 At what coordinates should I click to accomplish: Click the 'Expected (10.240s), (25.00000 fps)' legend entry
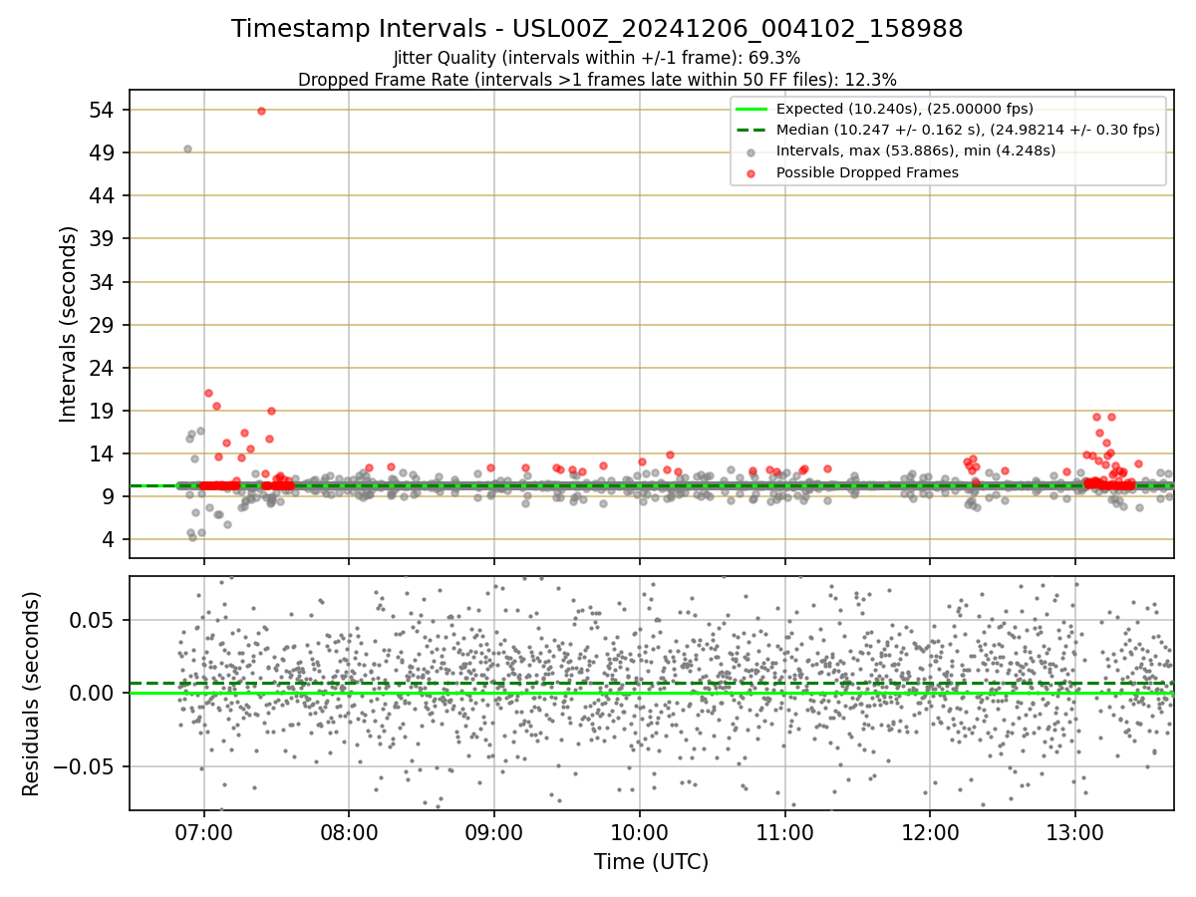(904, 109)
